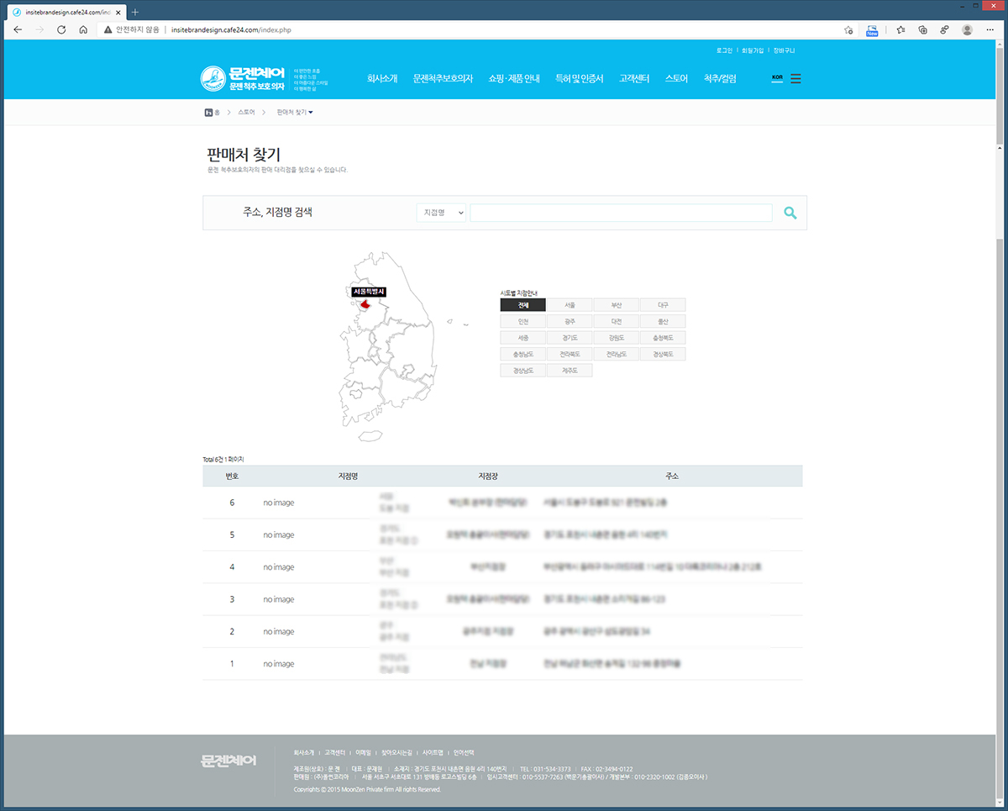Click the magnifier search icon
This screenshot has height=811, width=1008.
coord(790,213)
